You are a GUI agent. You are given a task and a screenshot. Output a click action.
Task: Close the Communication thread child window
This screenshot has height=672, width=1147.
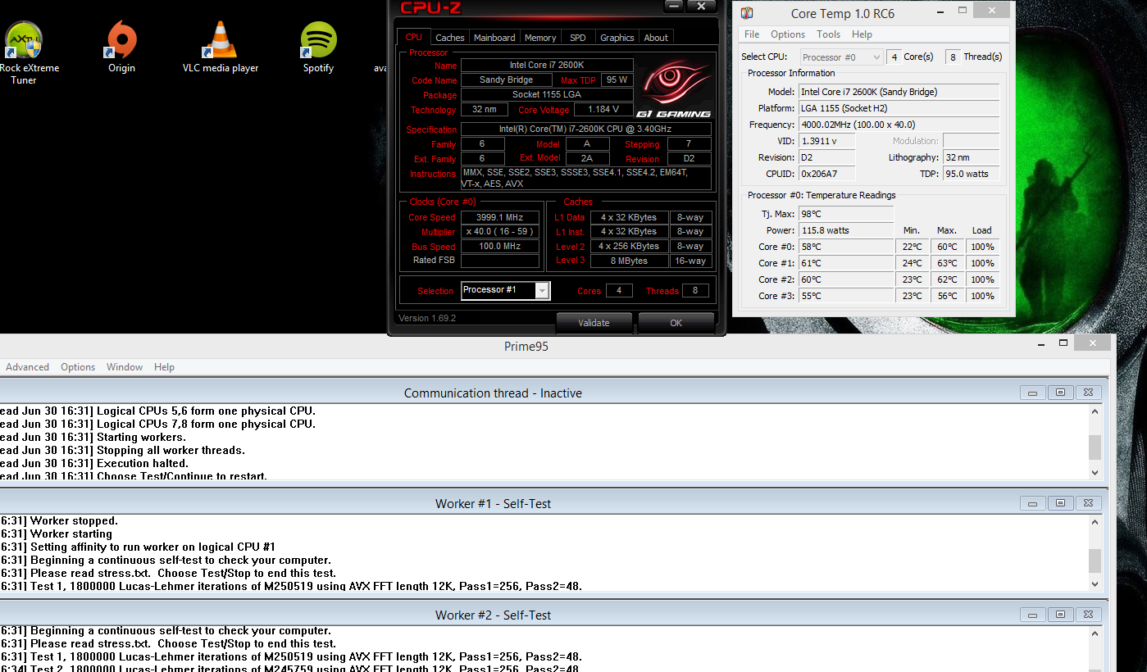tap(1088, 393)
